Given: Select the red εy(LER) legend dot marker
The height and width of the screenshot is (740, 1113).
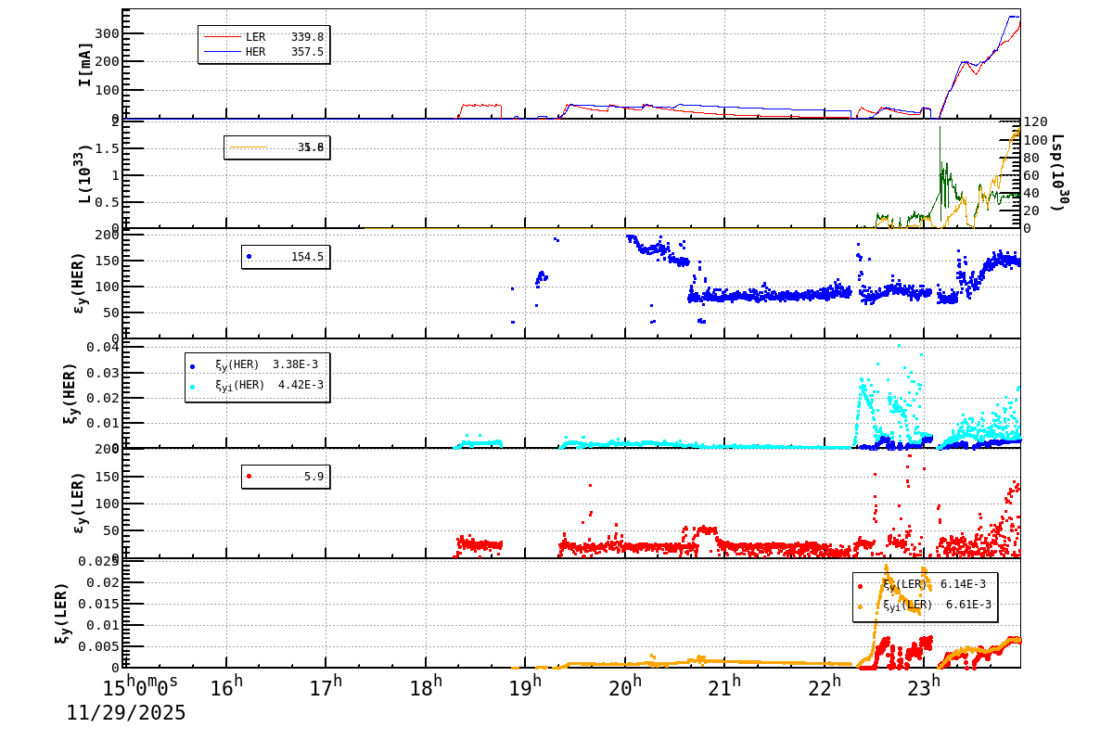Looking at the screenshot, I should point(248,475).
